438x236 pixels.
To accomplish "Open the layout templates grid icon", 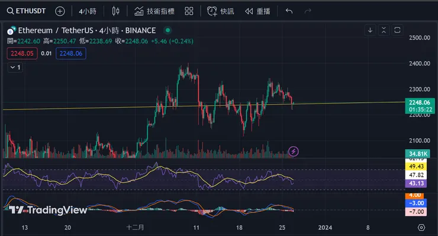I will [189, 11].
